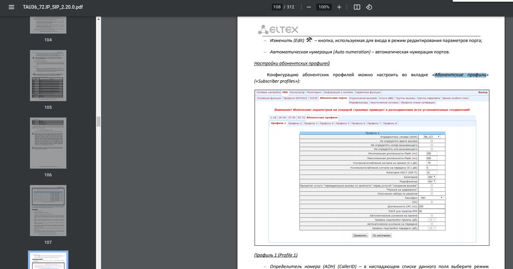Select the Профиль 2 tab

(x=295, y=123)
